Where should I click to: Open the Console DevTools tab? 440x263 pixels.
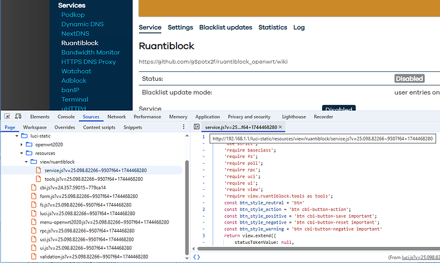[x=66, y=117]
